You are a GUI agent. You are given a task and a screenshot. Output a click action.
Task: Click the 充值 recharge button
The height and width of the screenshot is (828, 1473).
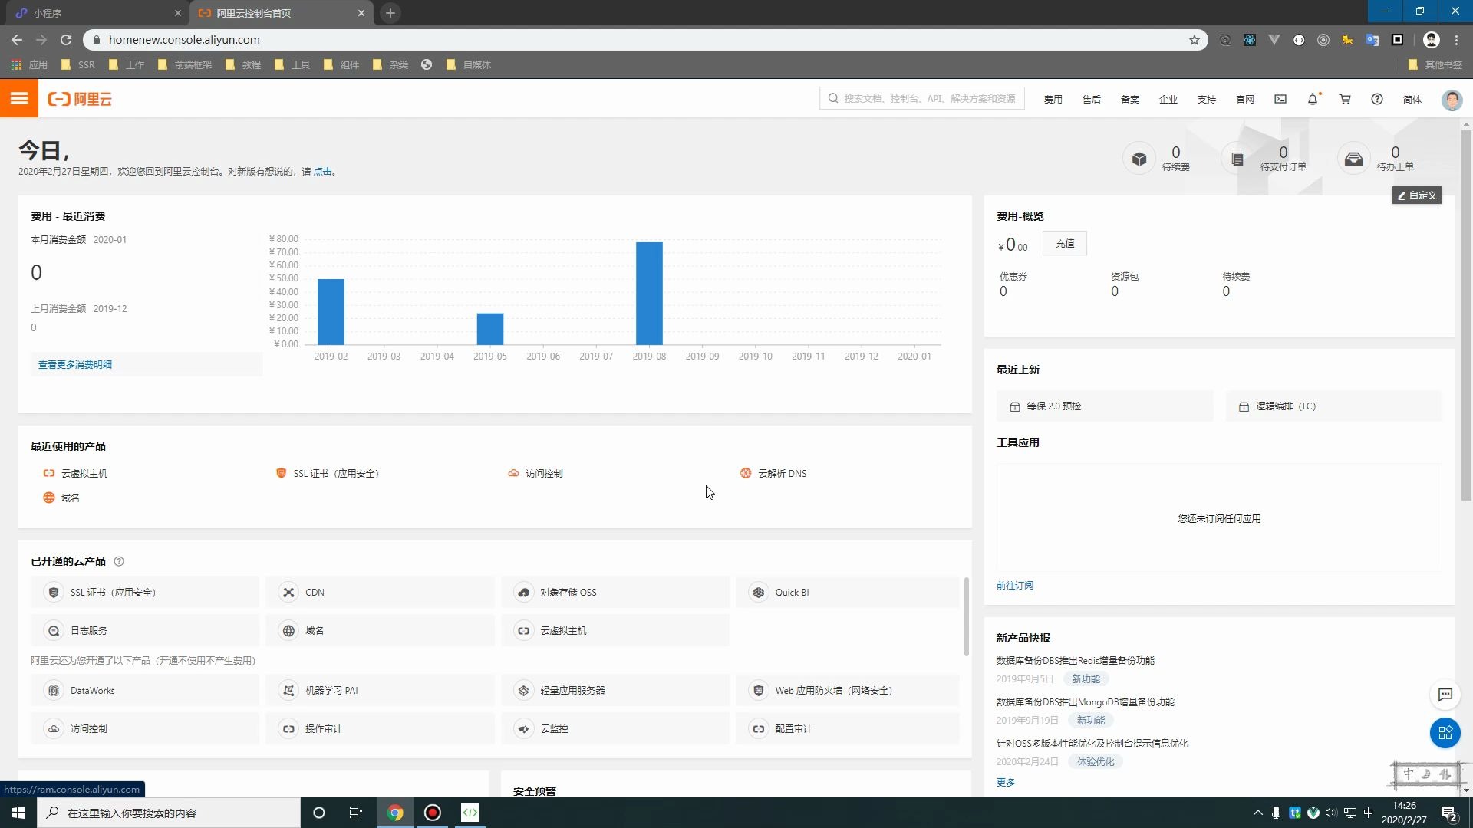(x=1065, y=244)
